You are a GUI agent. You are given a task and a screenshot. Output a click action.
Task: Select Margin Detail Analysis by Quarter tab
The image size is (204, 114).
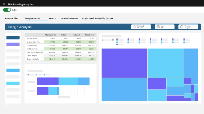pos(97,18)
